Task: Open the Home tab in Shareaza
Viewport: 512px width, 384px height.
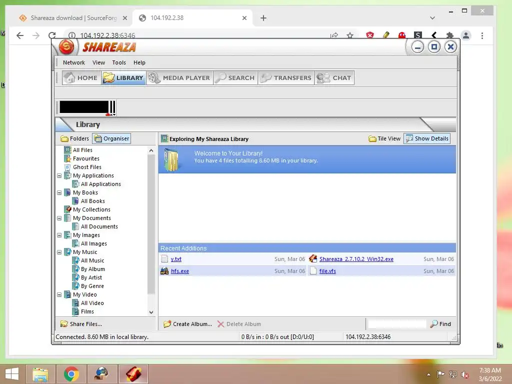Action: point(81,78)
